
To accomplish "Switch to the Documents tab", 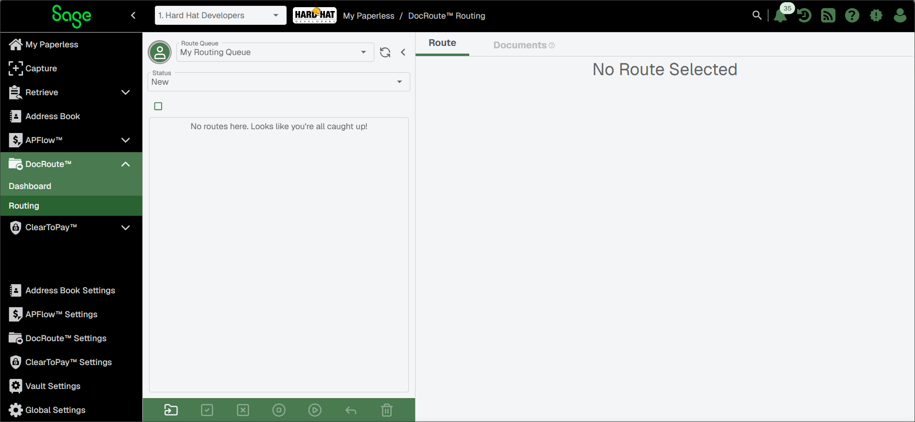I will click(x=520, y=45).
